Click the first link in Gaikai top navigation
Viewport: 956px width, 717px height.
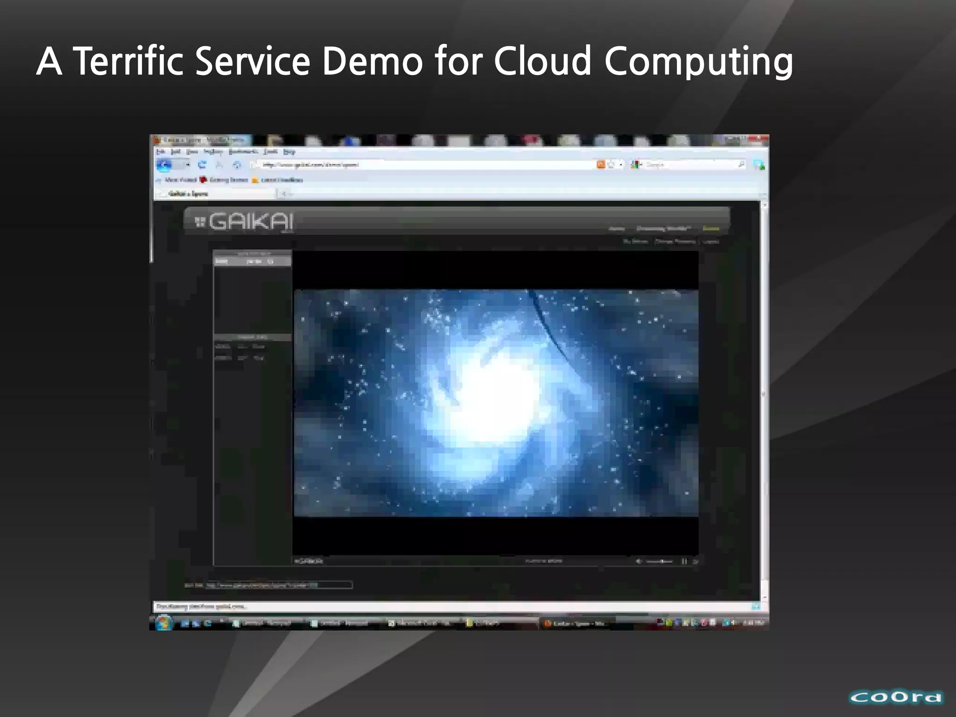[x=617, y=229]
